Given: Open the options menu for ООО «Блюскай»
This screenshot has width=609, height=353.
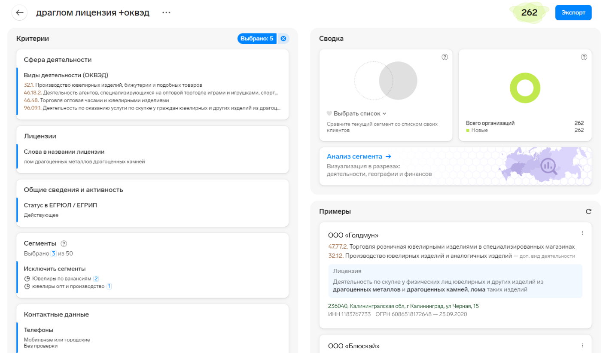Looking at the screenshot, I should pos(582,345).
